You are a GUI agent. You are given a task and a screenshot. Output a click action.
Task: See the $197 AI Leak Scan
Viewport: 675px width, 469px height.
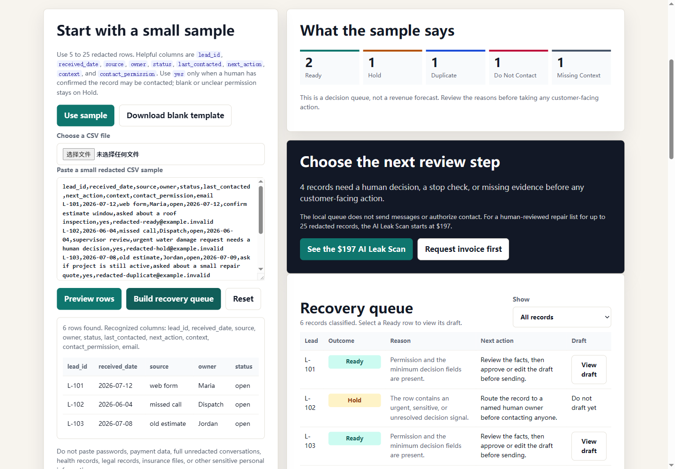(356, 249)
